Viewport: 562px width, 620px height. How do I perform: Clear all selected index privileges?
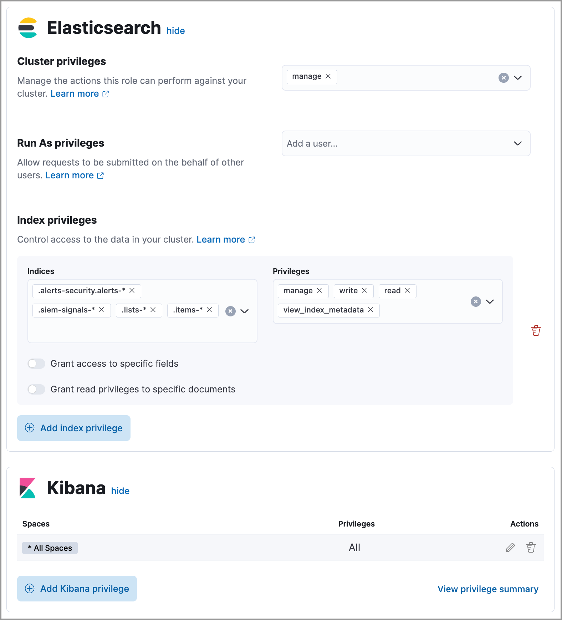(476, 302)
